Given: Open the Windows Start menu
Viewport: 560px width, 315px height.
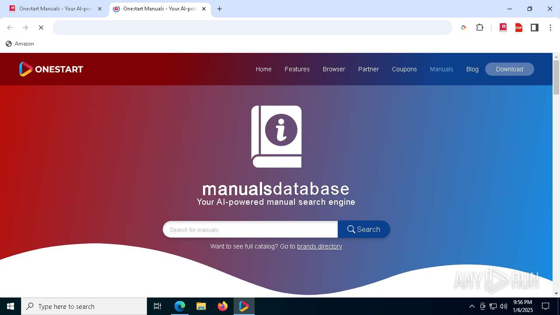Looking at the screenshot, I should (x=10, y=306).
